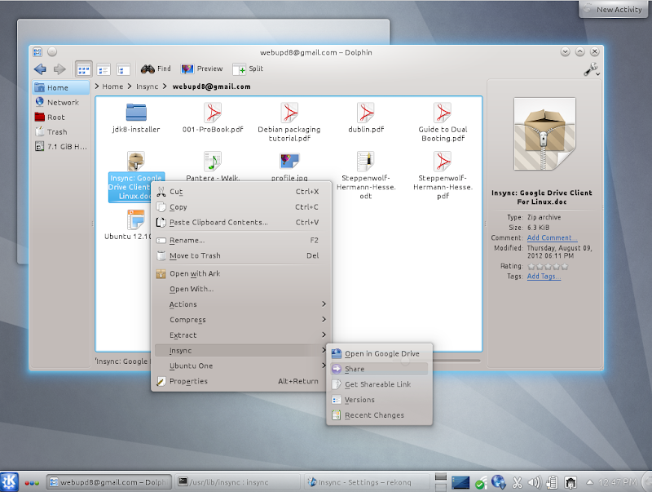Select Home in the Places panel
The width and height of the screenshot is (652, 492).
tap(61, 87)
